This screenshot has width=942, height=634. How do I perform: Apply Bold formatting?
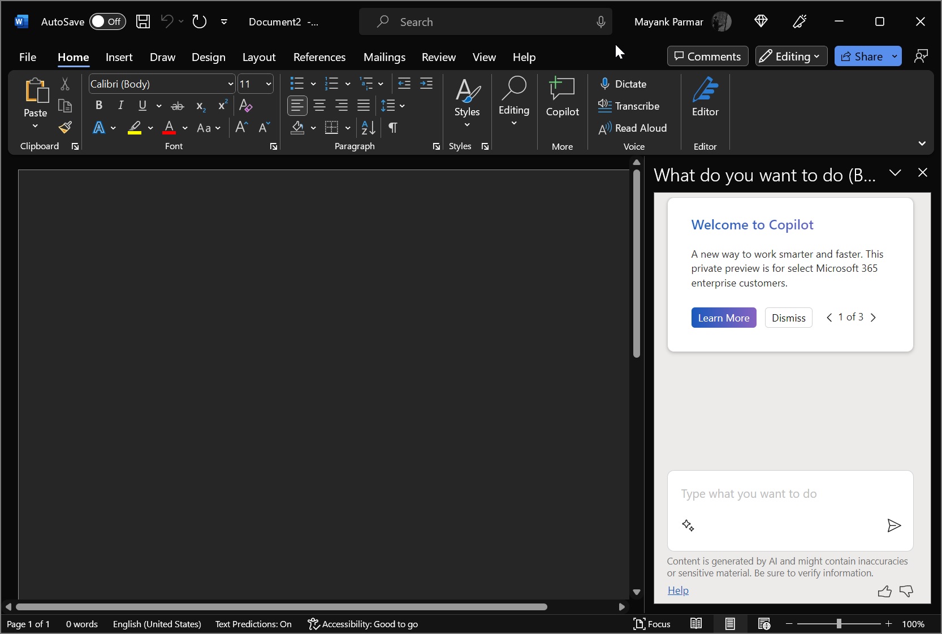click(99, 106)
